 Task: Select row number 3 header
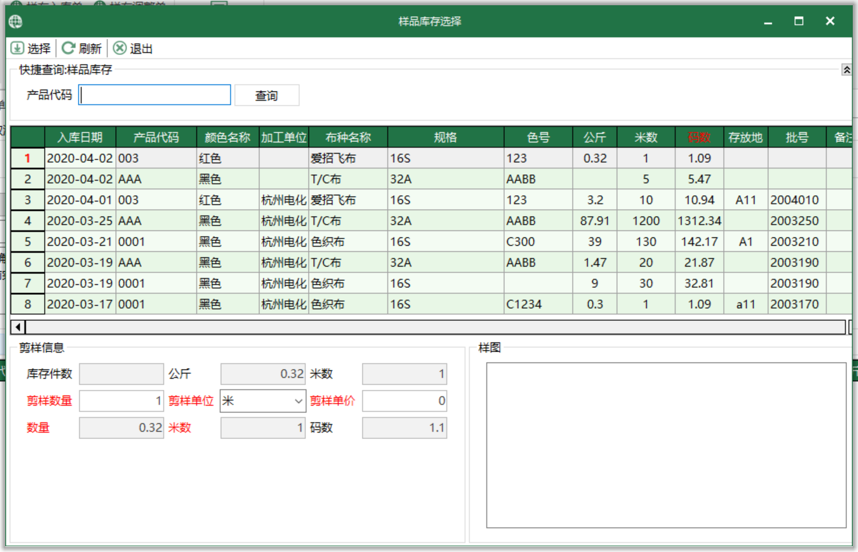pos(28,200)
